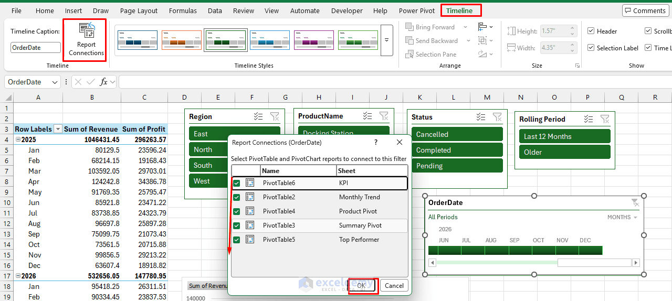Click the Width size field
This screenshot has height=301, width=672.
click(x=559, y=48)
